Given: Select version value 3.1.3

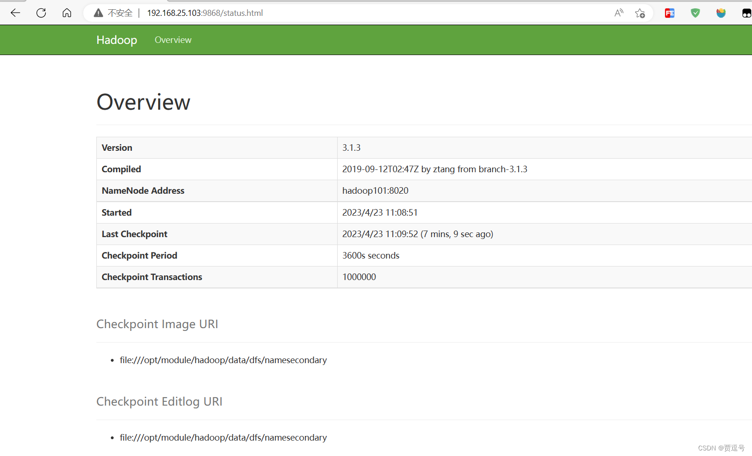Looking at the screenshot, I should (351, 148).
